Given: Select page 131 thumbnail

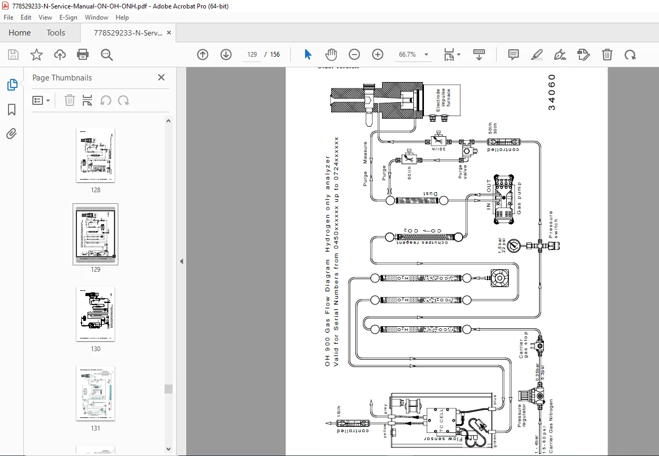Looking at the screenshot, I should point(96,393).
